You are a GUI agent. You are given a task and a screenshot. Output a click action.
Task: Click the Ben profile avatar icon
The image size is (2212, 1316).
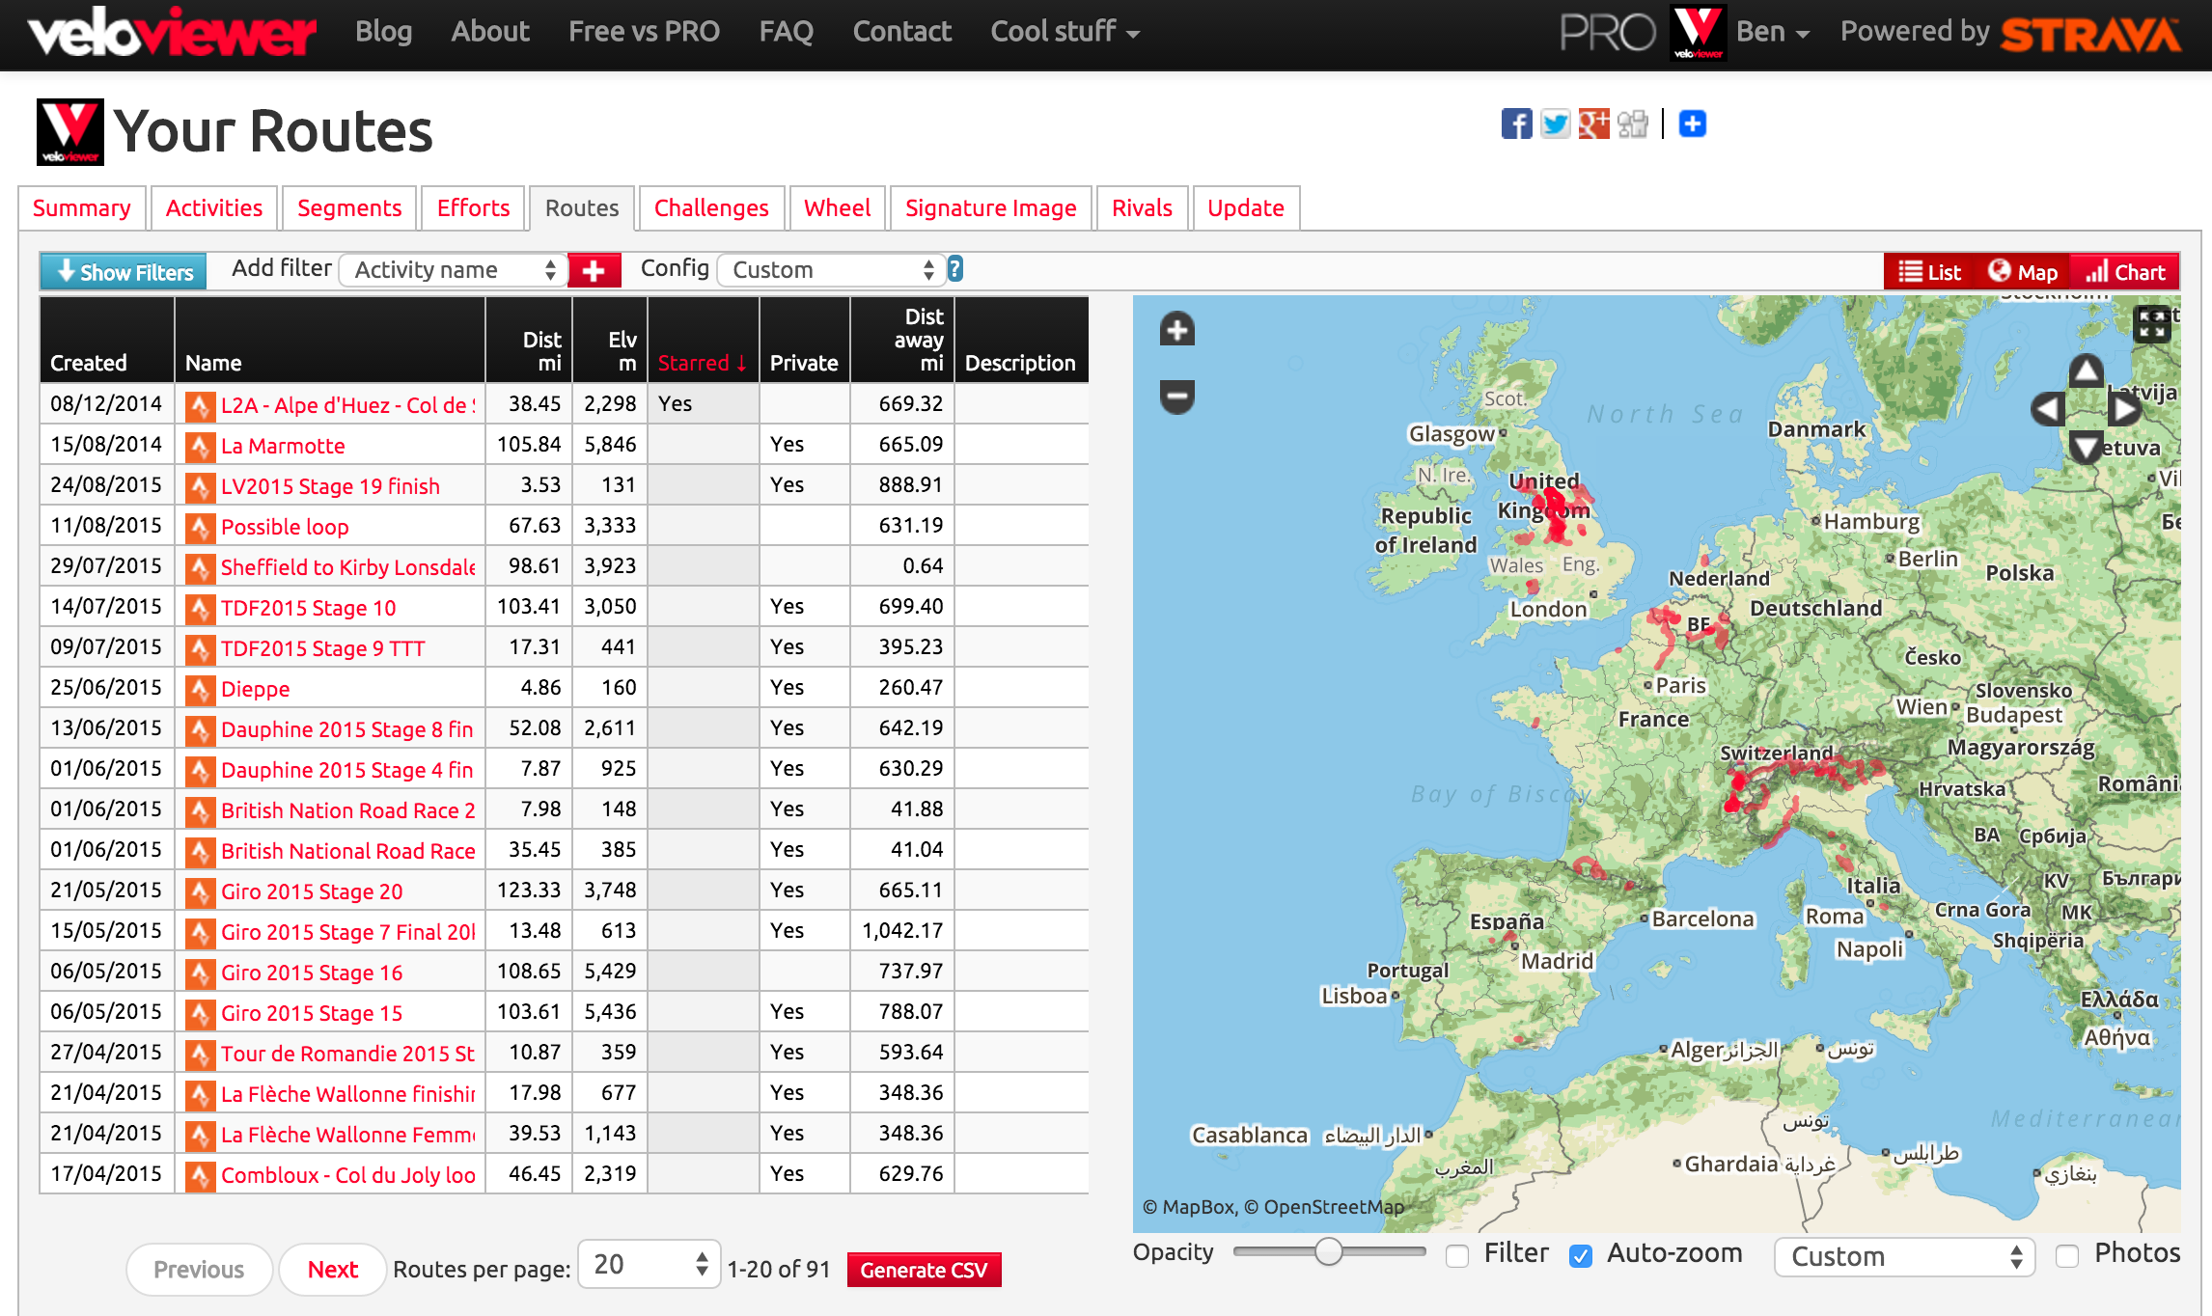[1698, 33]
